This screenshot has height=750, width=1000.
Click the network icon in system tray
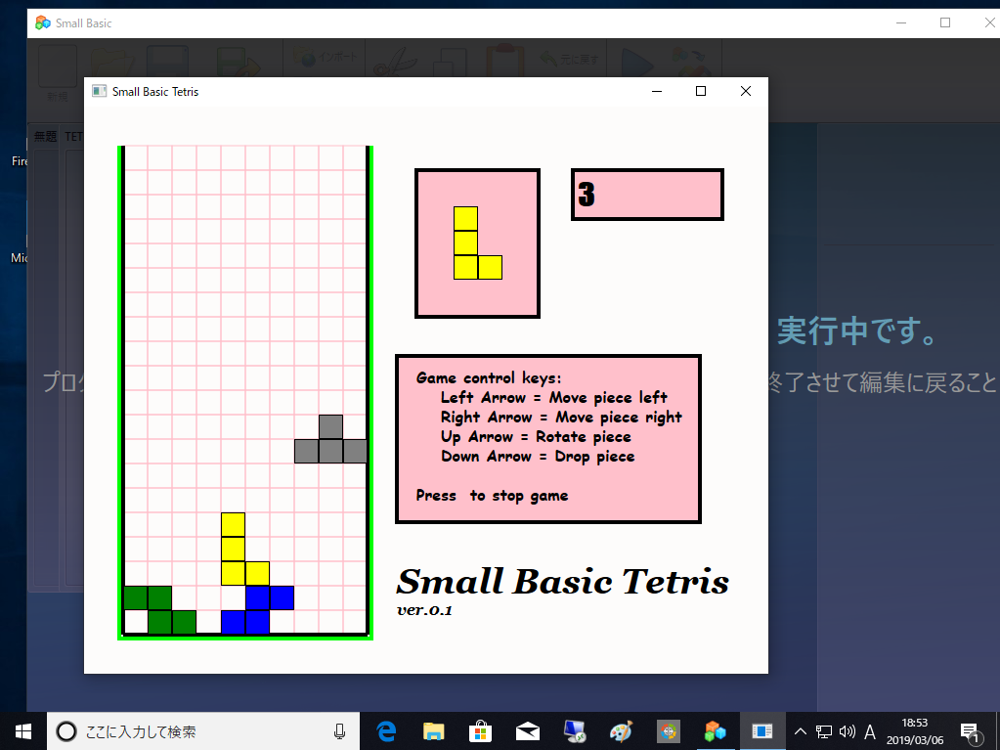coord(824,731)
